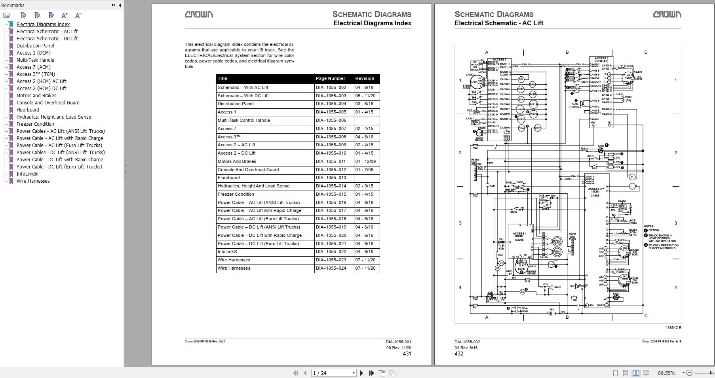This screenshot has height=378, width=715.
Task: Toggle two-page continuous layout
Action: pos(647,372)
